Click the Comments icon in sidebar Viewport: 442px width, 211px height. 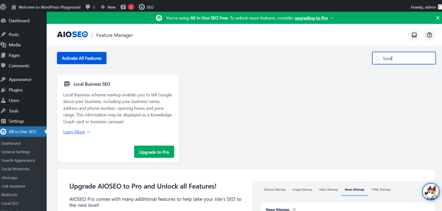click(x=3, y=66)
